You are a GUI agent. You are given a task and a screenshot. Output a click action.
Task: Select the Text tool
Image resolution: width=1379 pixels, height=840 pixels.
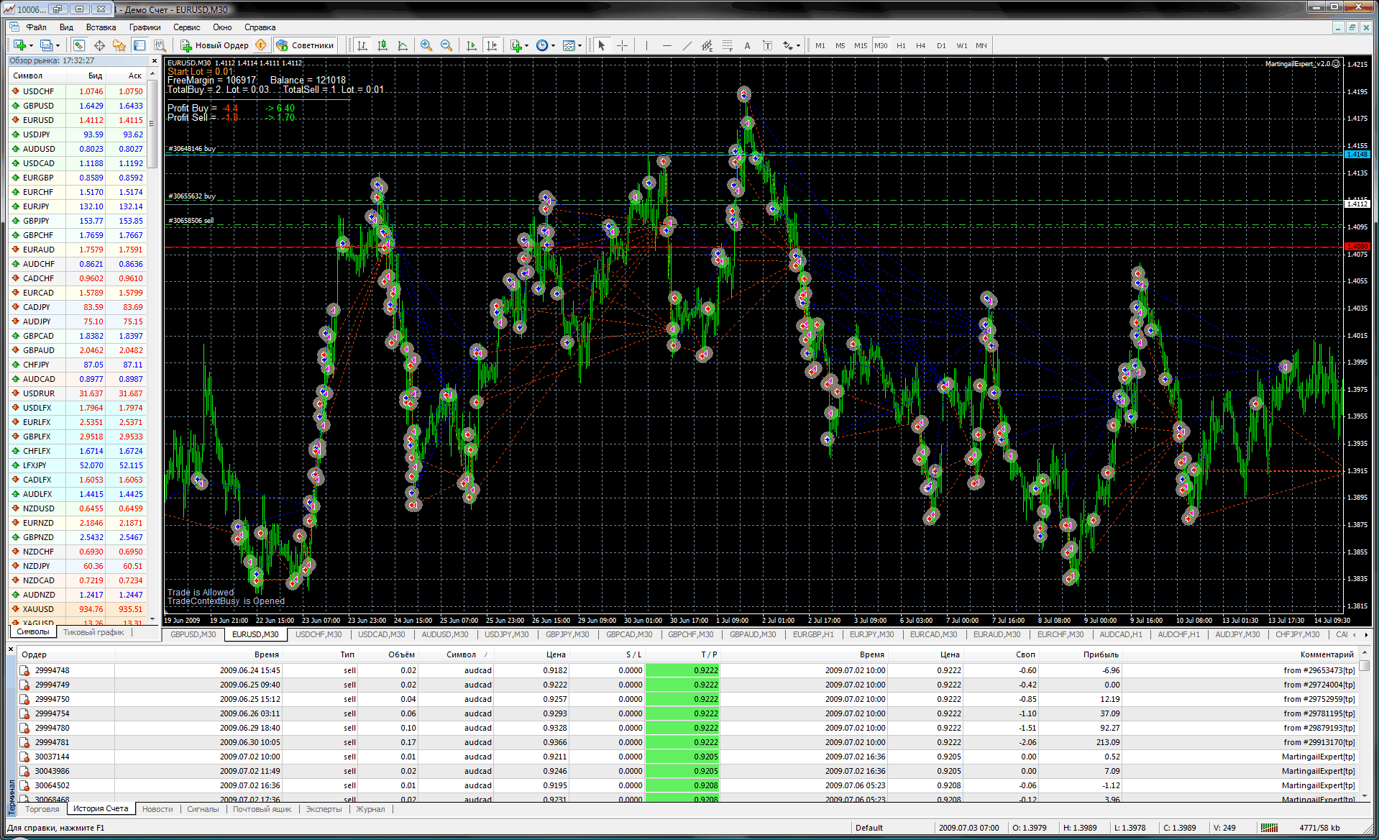[747, 45]
